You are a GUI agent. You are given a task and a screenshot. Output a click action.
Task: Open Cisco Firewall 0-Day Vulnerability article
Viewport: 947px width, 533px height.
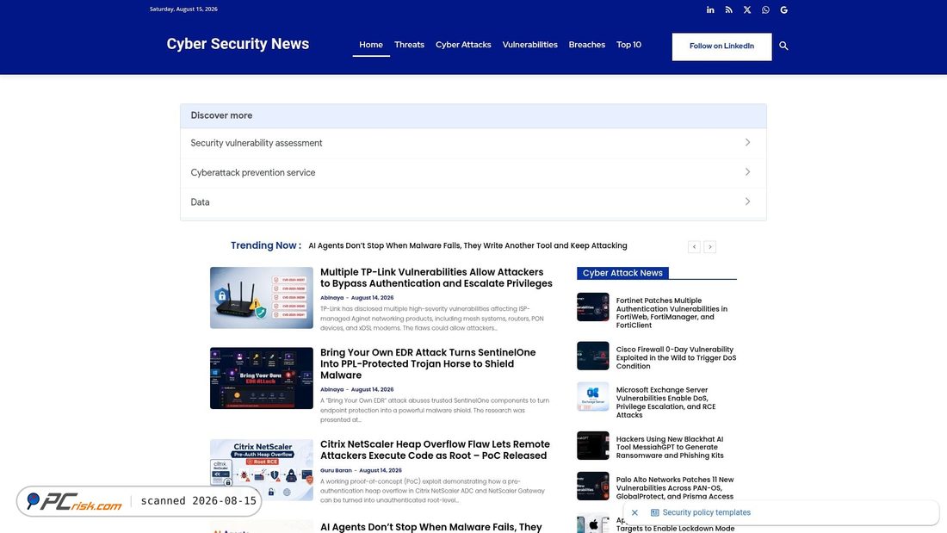click(676, 357)
